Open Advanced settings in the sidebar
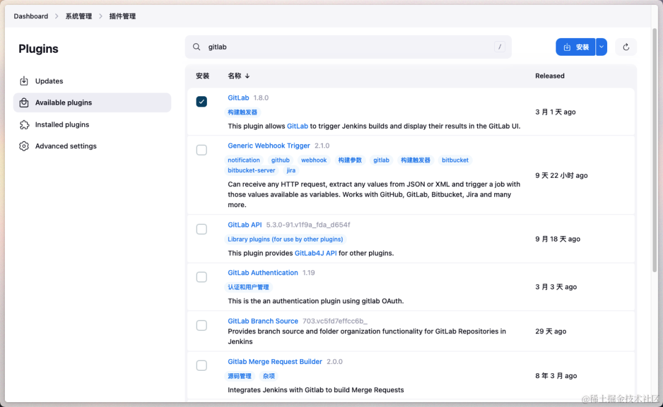663x407 pixels. pos(92,146)
